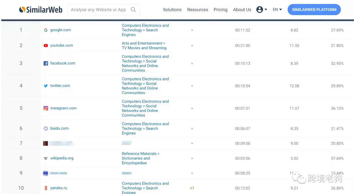Image resolution: width=354 pixels, height=194 pixels.
Task: Click the 00:21:50 visit duration value
Action: [x=243, y=46]
